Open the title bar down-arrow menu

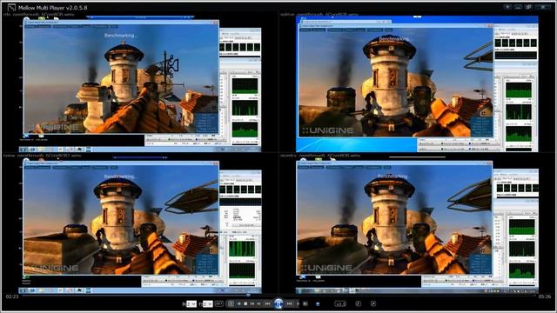tap(507, 7)
